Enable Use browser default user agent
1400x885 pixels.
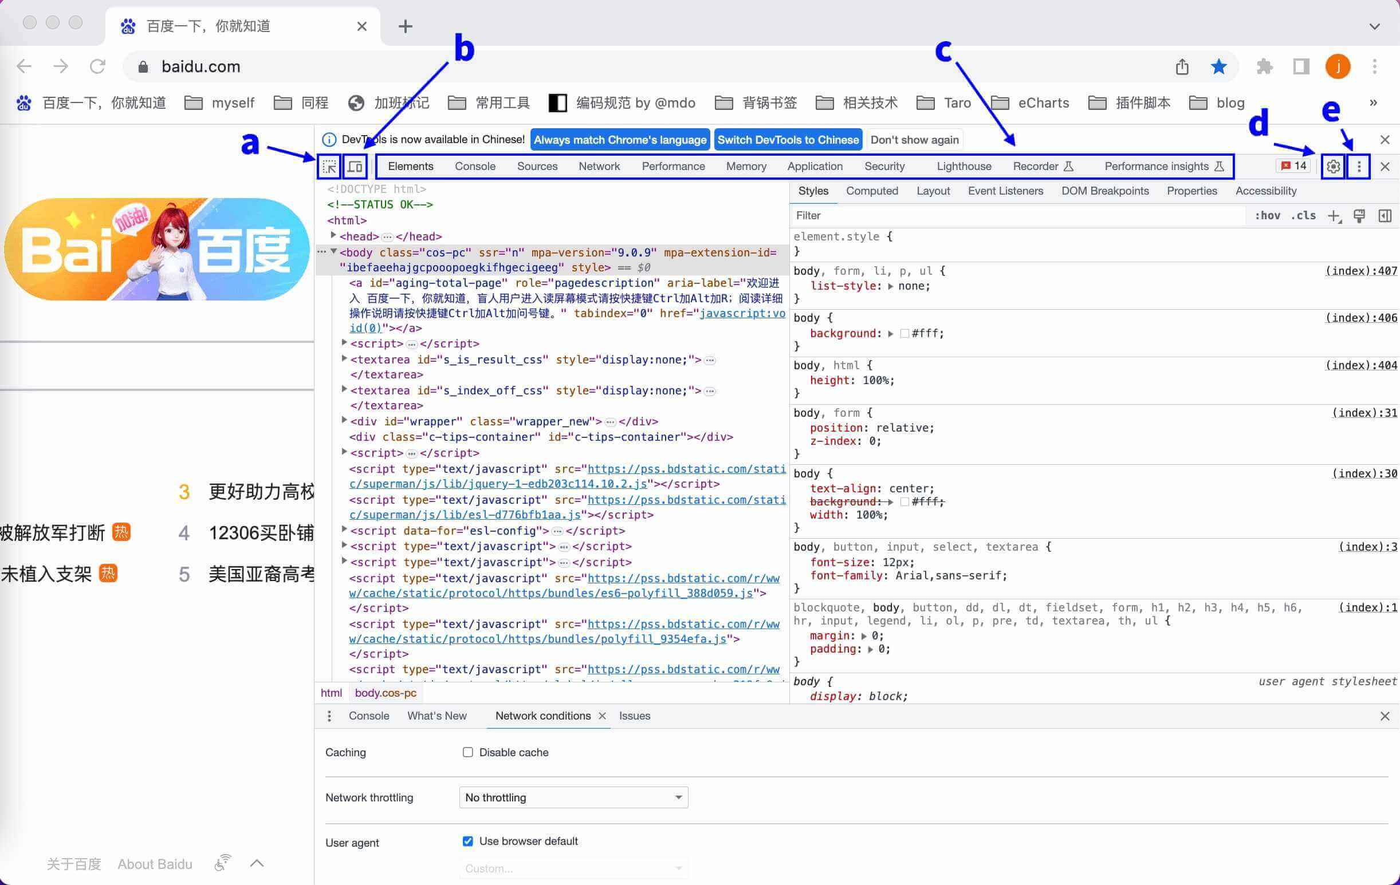click(x=467, y=840)
